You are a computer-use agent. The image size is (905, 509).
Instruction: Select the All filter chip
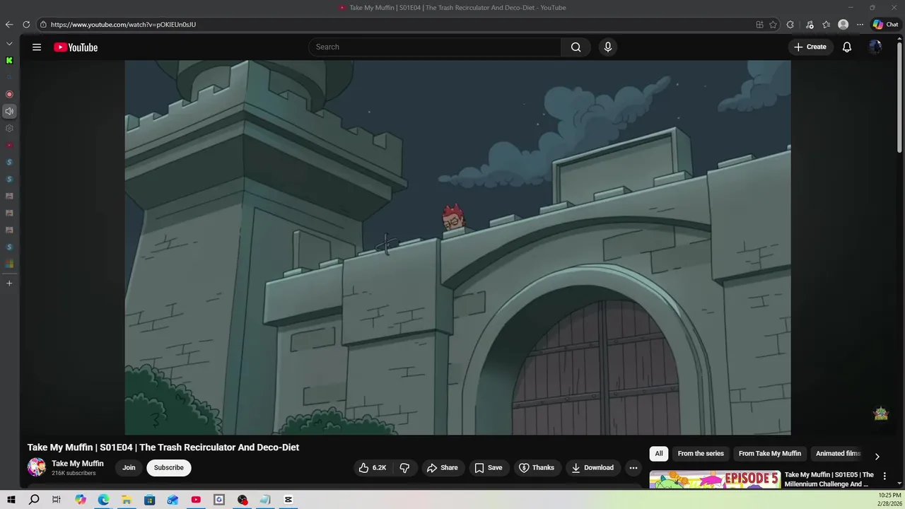[659, 454]
